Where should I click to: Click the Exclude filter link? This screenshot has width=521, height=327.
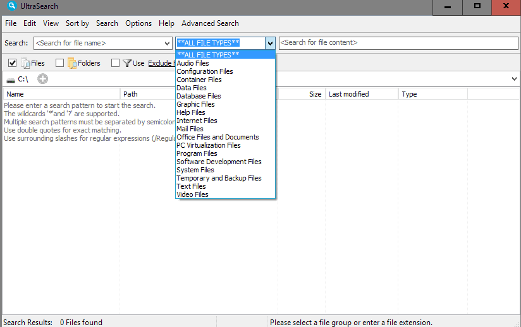[161, 63]
